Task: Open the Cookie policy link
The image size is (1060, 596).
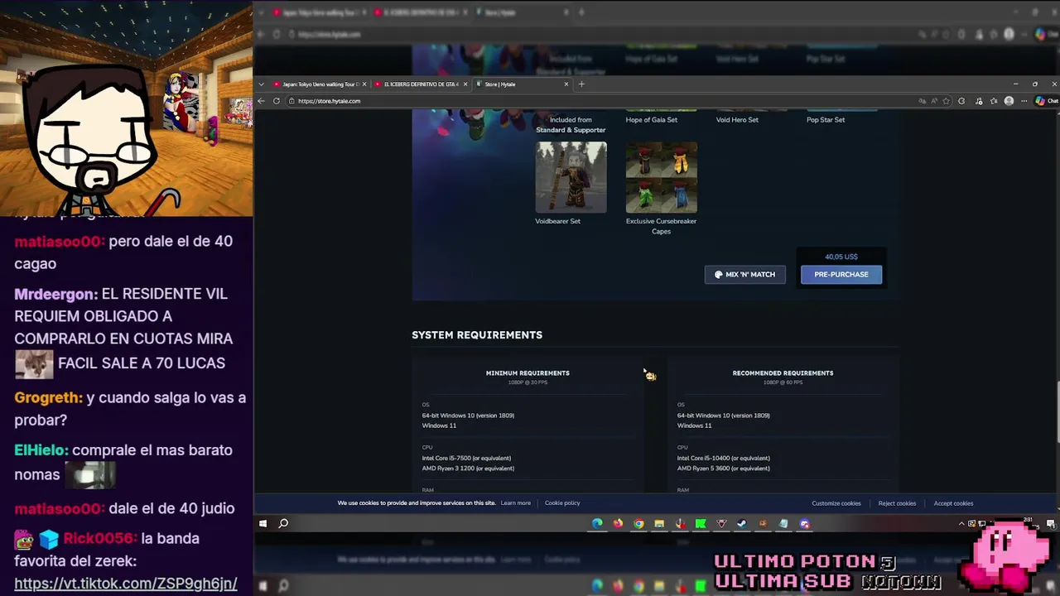Action: pos(562,503)
